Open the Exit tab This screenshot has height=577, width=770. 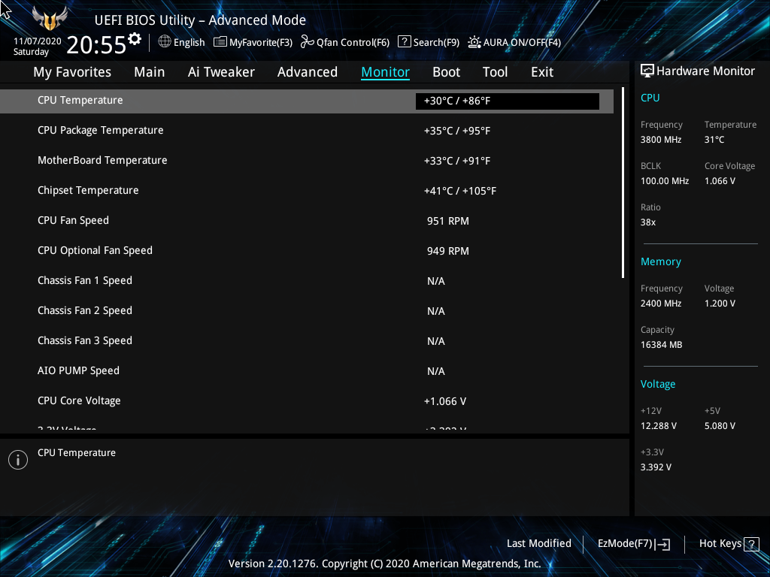coord(542,72)
